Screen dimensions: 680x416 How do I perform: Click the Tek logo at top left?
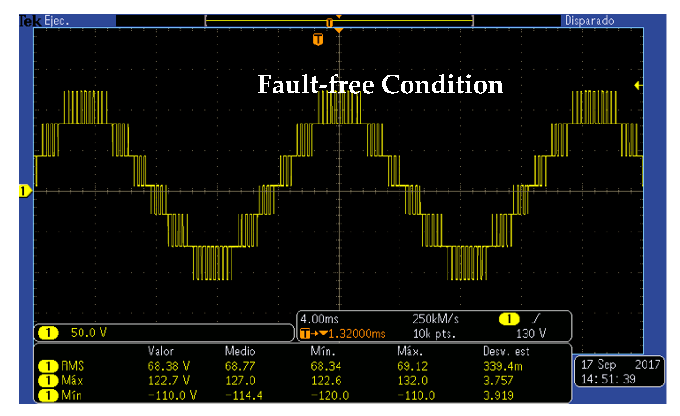pos(30,21)
